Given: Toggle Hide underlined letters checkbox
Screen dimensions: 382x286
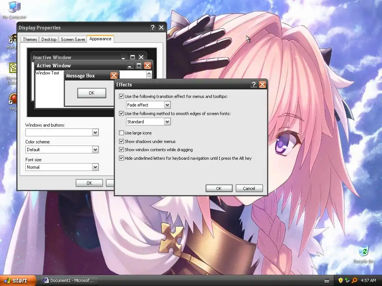Looking at the screenshot, I should [121, 158].
